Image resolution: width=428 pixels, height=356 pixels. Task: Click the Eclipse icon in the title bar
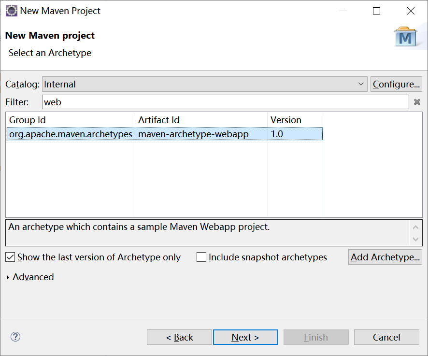(x=12, y=11)
